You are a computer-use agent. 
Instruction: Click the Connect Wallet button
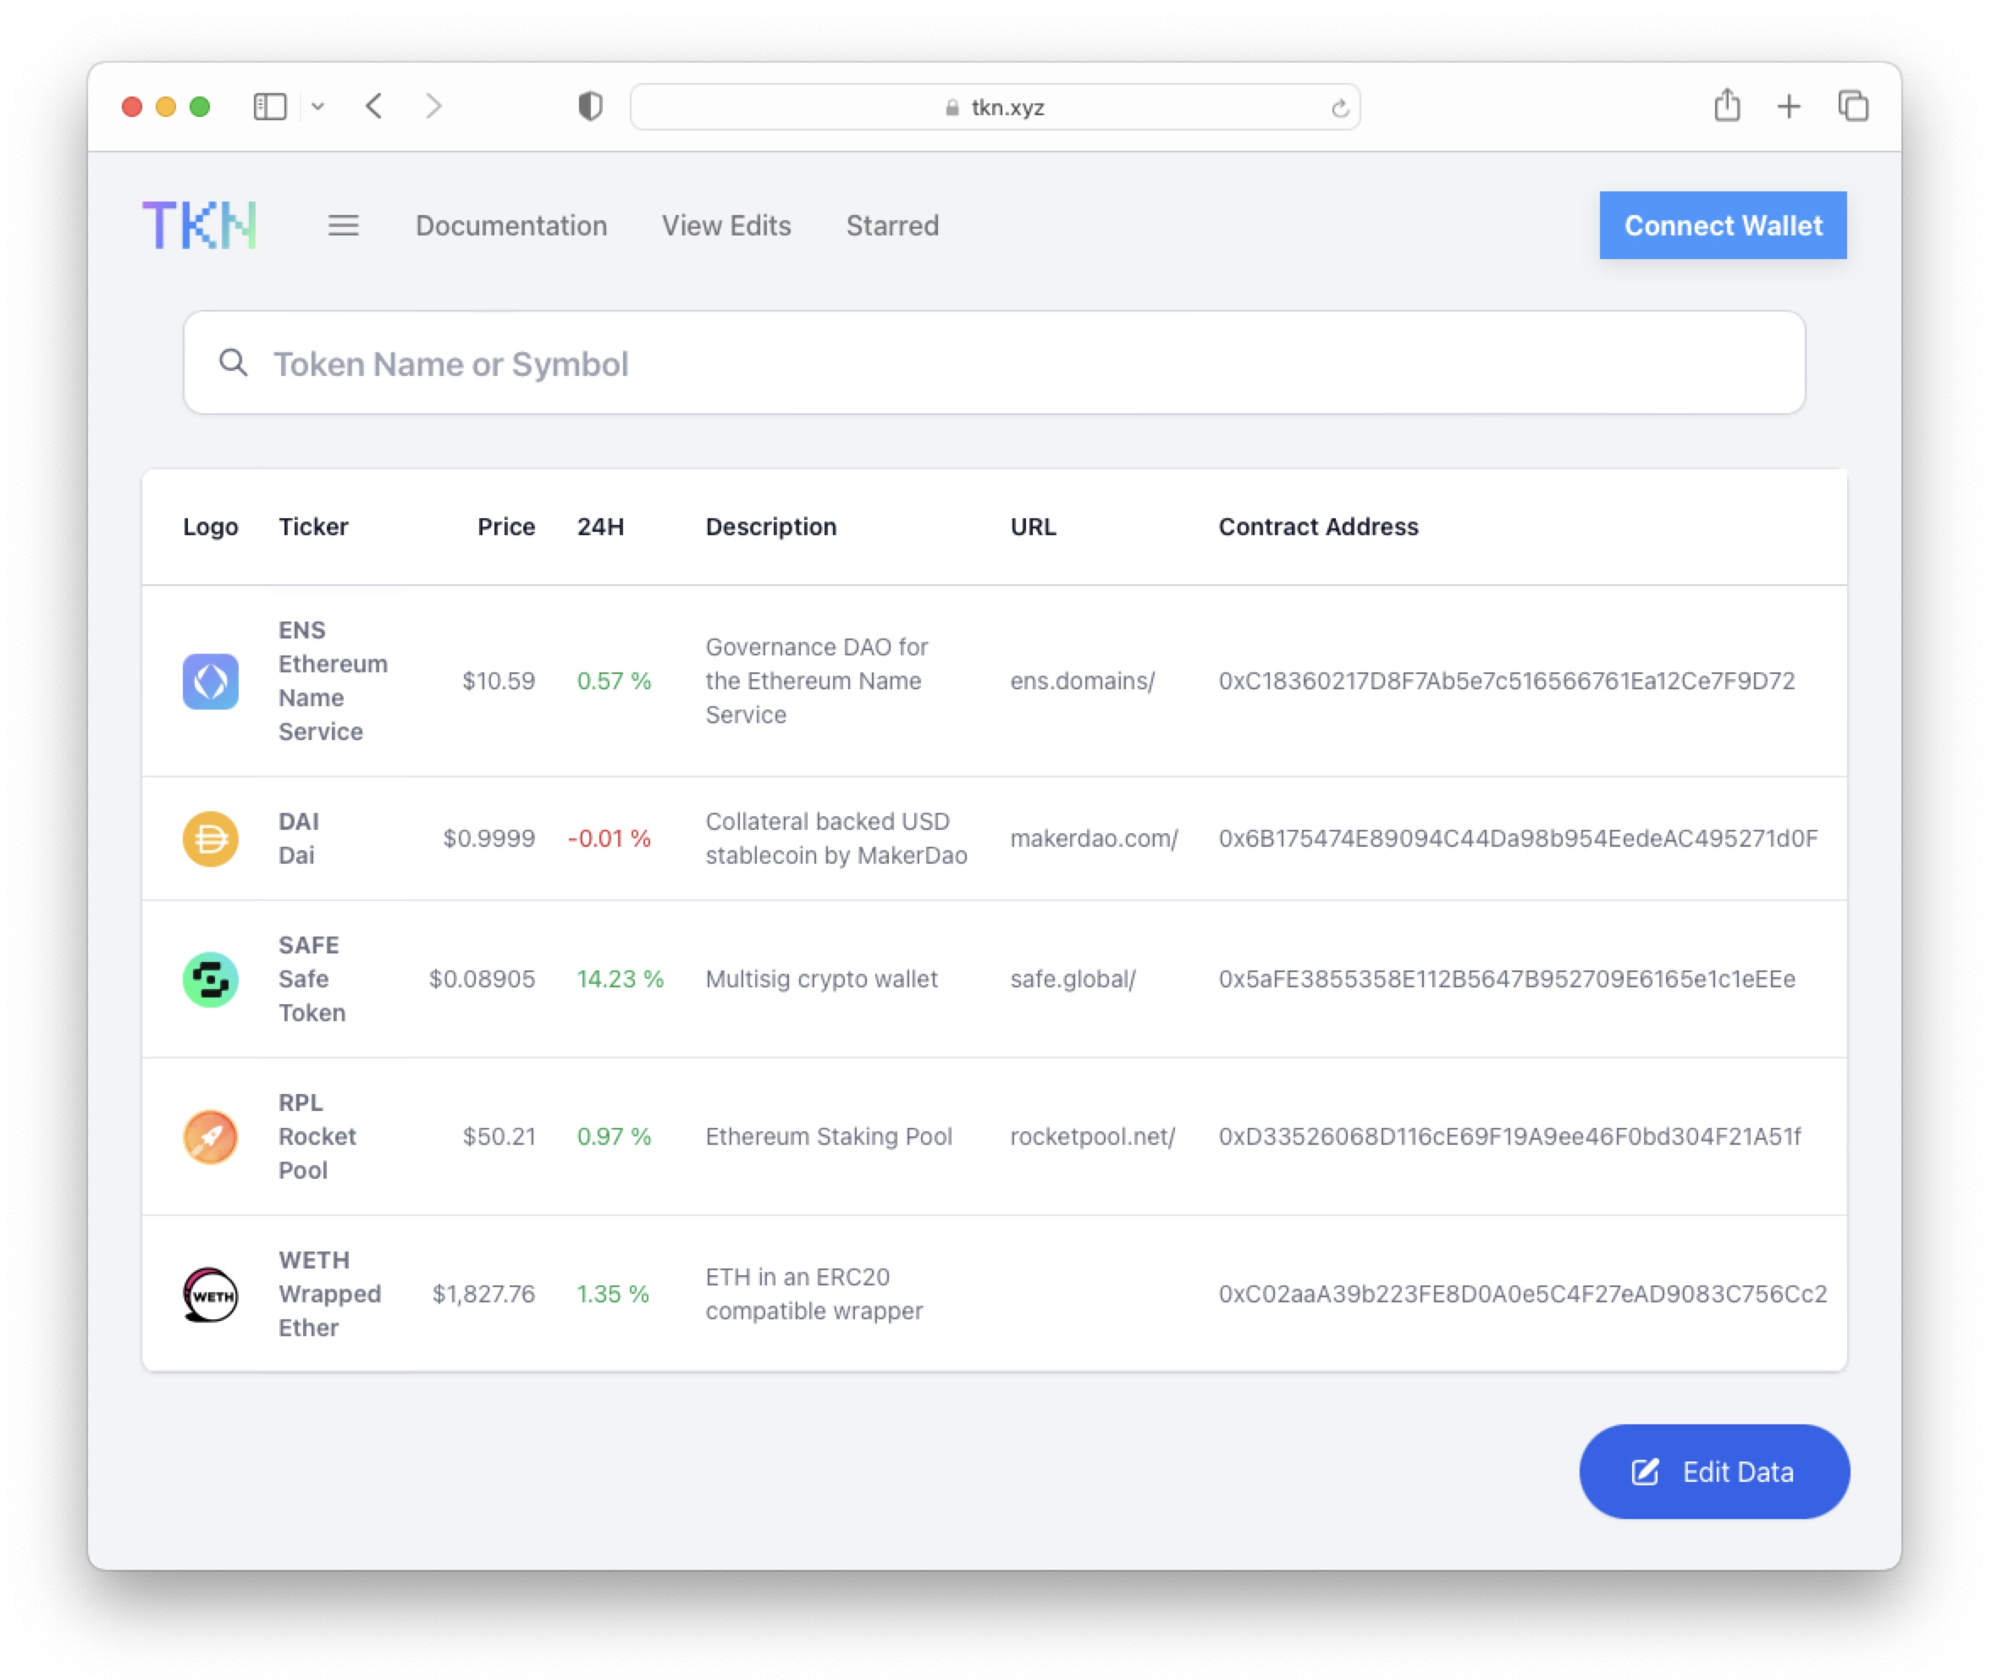tap(1723, 225)
